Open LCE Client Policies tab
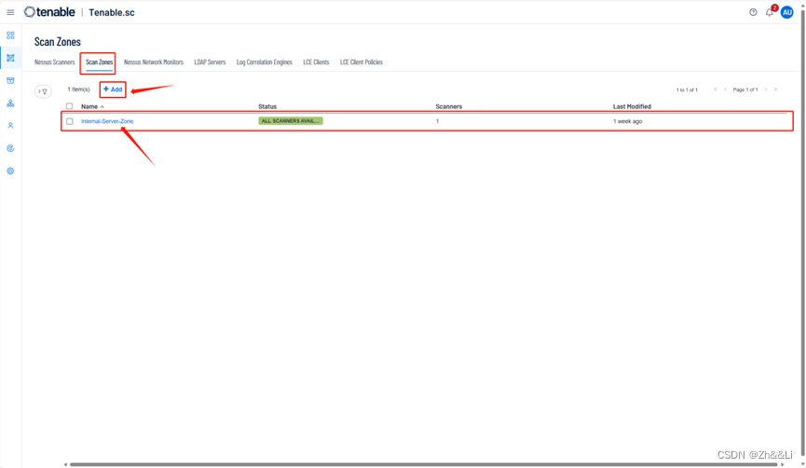The width and height of the screenshot is (806, 468). [x=362, y=62]
